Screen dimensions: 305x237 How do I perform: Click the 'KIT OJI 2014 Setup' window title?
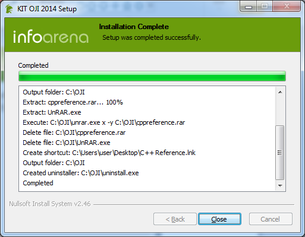pos(47,9)
